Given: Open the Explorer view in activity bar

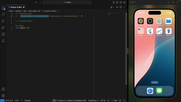Looking at the screenshot, I should [3, 8].
